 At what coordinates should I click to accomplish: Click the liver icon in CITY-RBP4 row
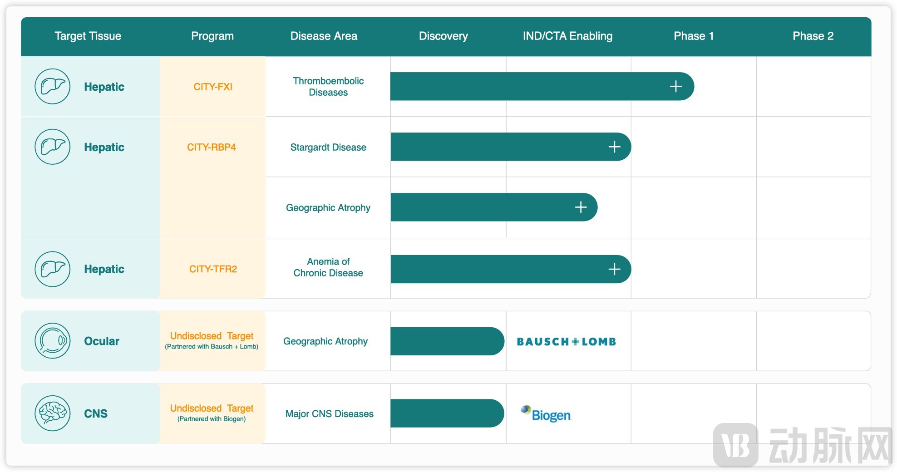[x=53, y=147]
